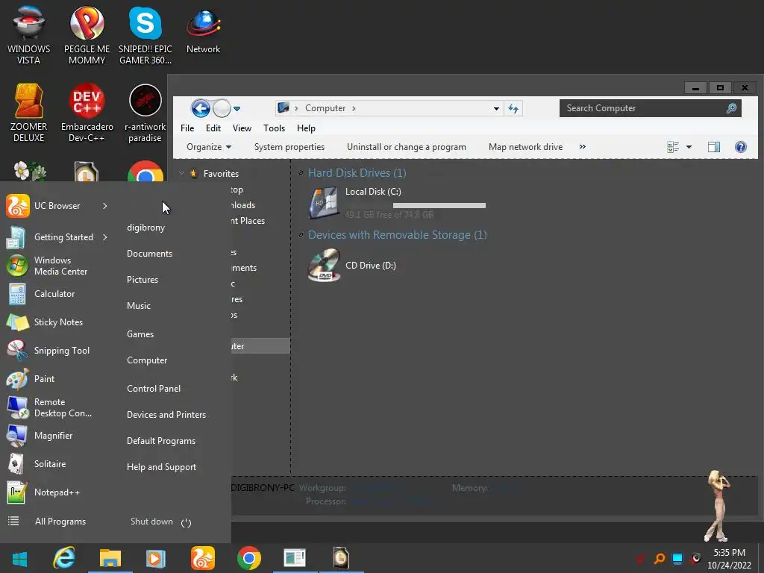Expand the UC Browser jump list arrow
Screen dimensions: 764x573
104,206
